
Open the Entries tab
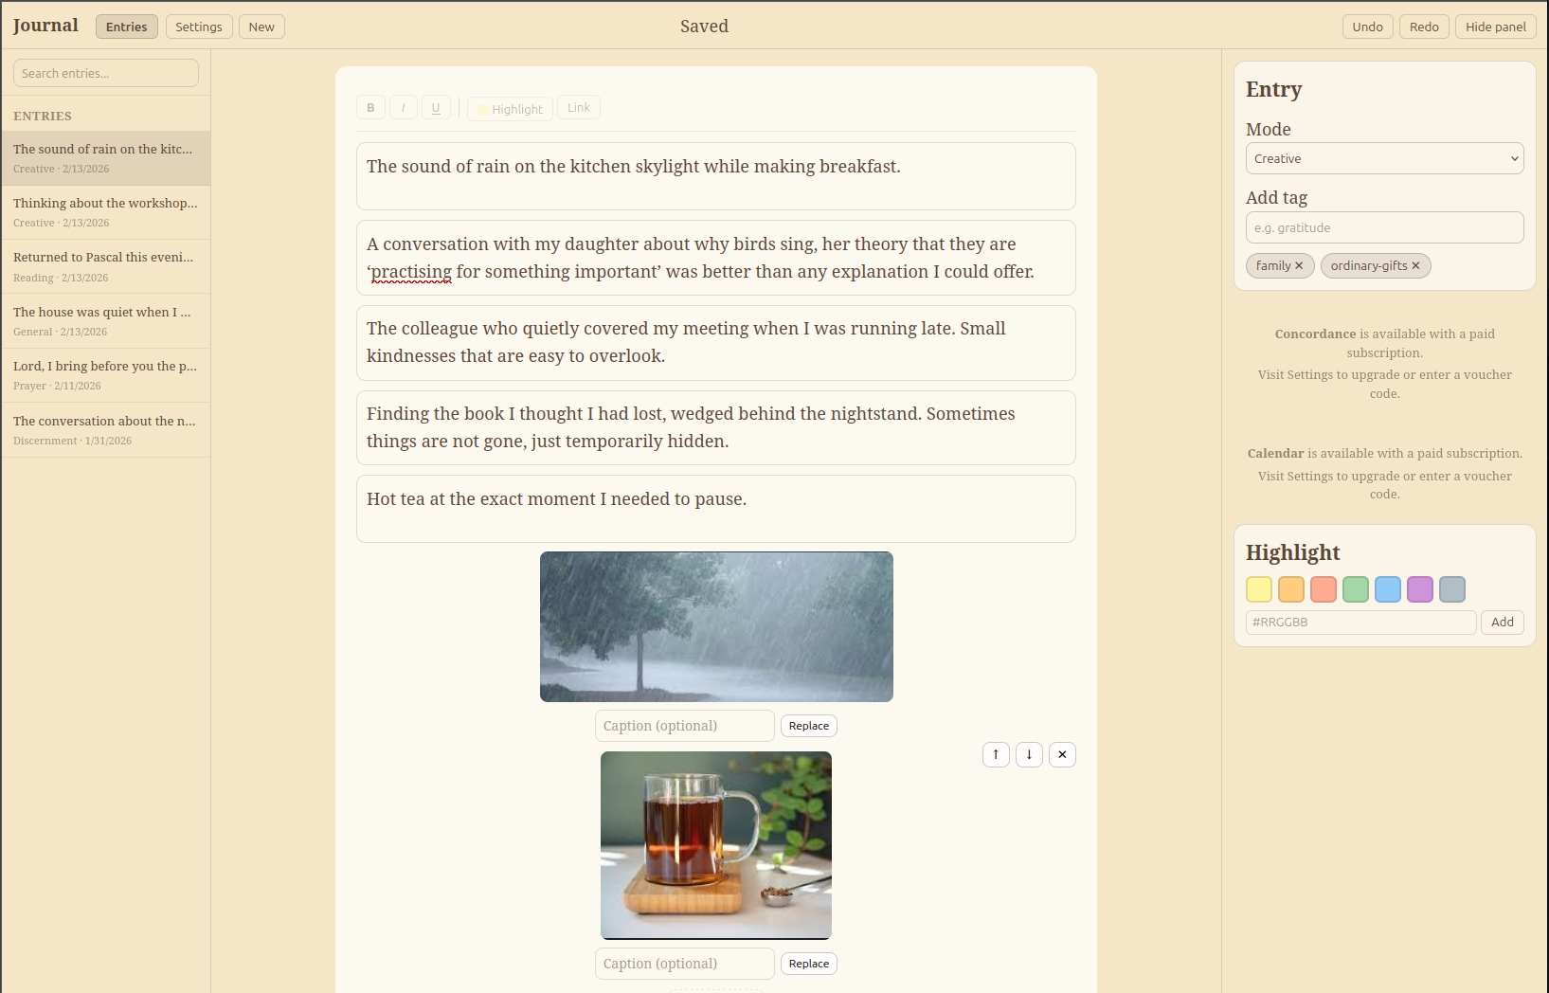click(127, 27)
